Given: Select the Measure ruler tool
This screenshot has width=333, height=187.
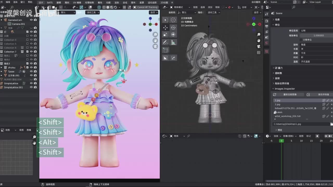Looking at the screenshot, I should [x=173, y=42].
